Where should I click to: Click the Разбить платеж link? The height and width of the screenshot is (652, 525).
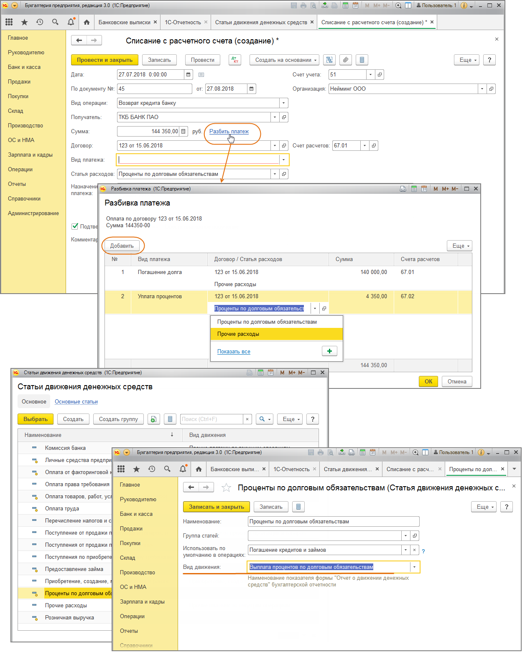[229, 132]
